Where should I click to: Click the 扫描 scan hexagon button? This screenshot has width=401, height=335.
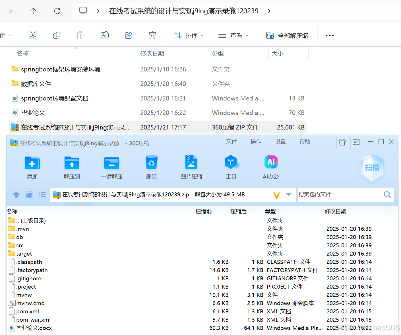point(372,167)
